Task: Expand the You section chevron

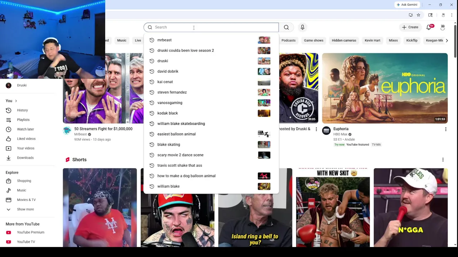Action: tap(16, 101)
